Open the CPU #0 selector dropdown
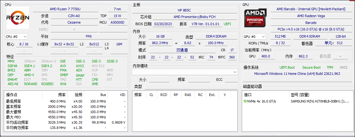 [16, 37]
